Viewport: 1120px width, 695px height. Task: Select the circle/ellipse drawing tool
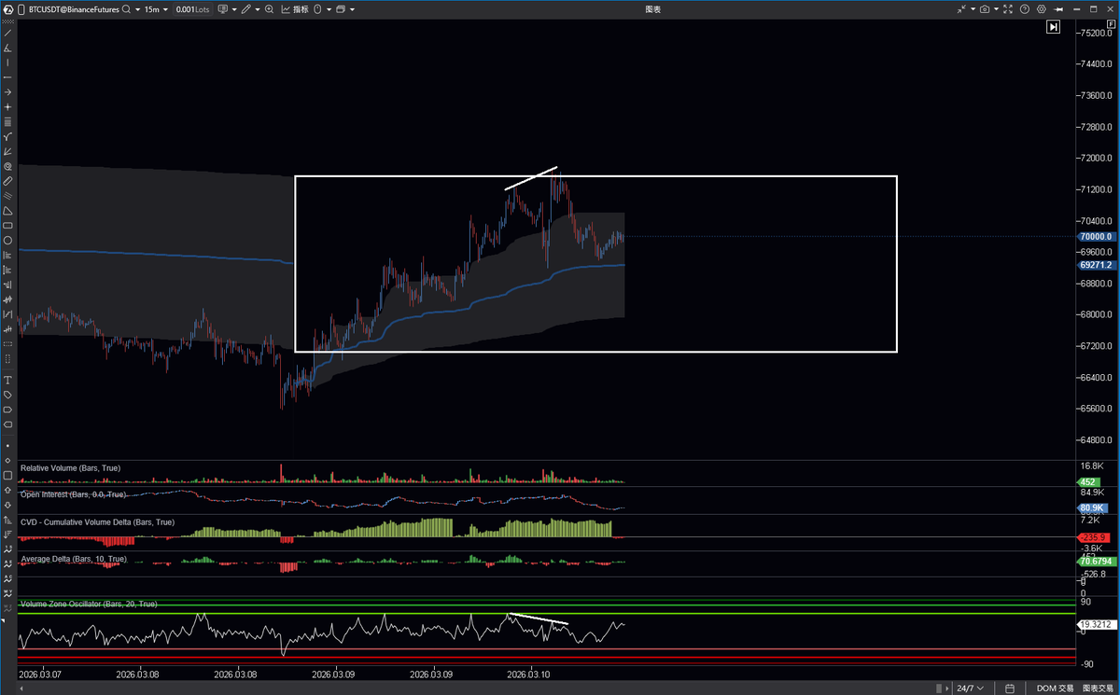pyautogui.click(x=8, y=240)
